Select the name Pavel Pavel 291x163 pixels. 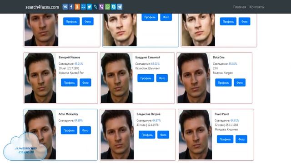click(221, 114)
